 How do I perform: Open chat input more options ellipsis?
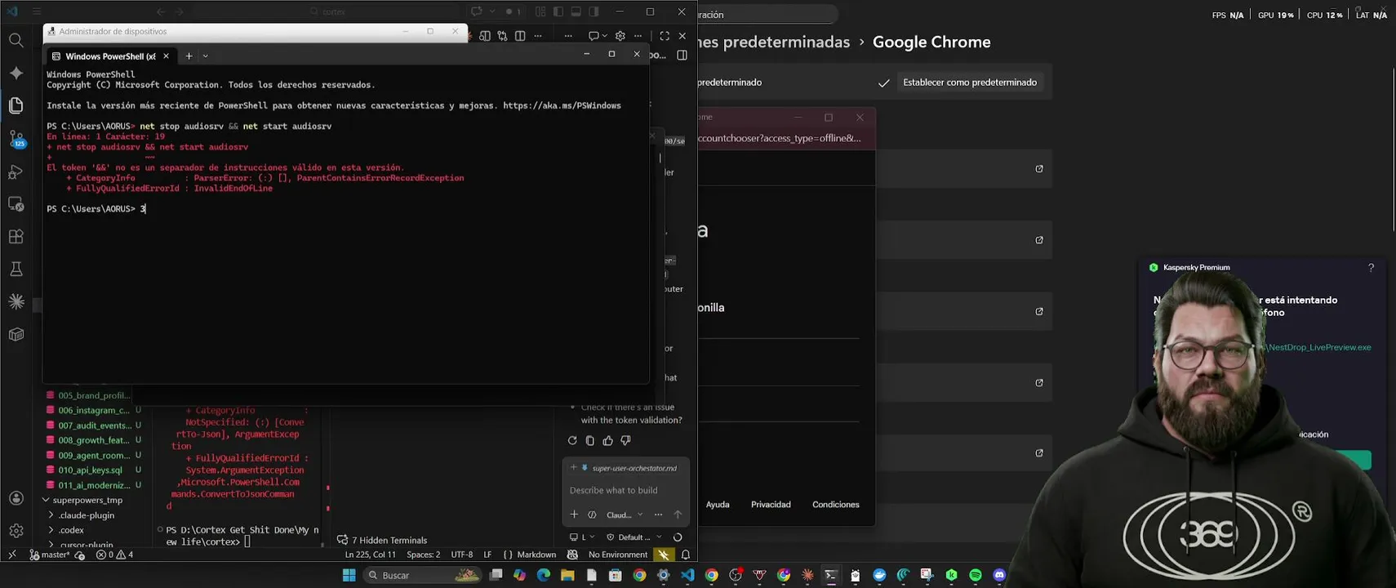[x=658, y=514]
